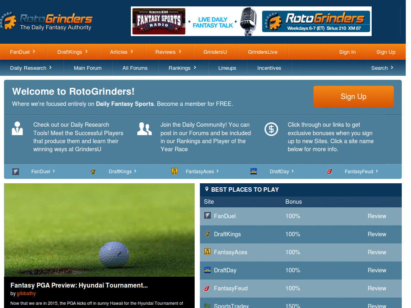411x308 pixels.
Task: Click the FantasyAces icon in the Best Places table
Action: (x=208, y=252)
